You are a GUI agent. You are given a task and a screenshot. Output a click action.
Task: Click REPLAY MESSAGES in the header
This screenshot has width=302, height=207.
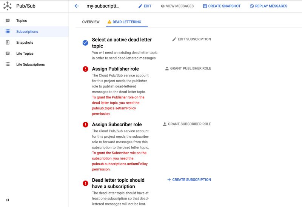tap(268, 6)
